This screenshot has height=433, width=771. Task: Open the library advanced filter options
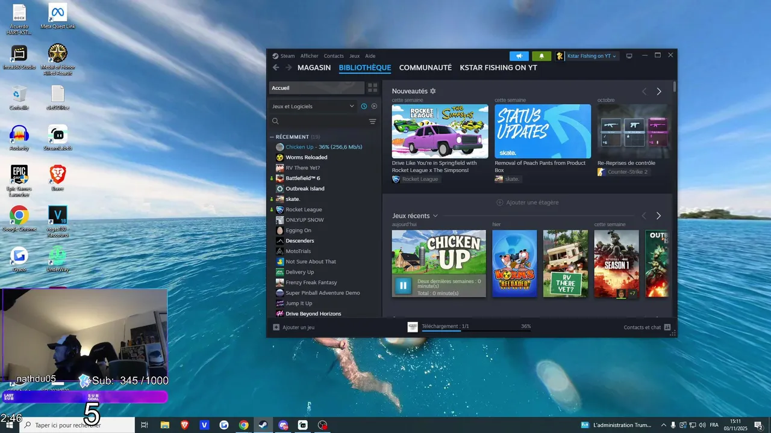tap(372, 121)
